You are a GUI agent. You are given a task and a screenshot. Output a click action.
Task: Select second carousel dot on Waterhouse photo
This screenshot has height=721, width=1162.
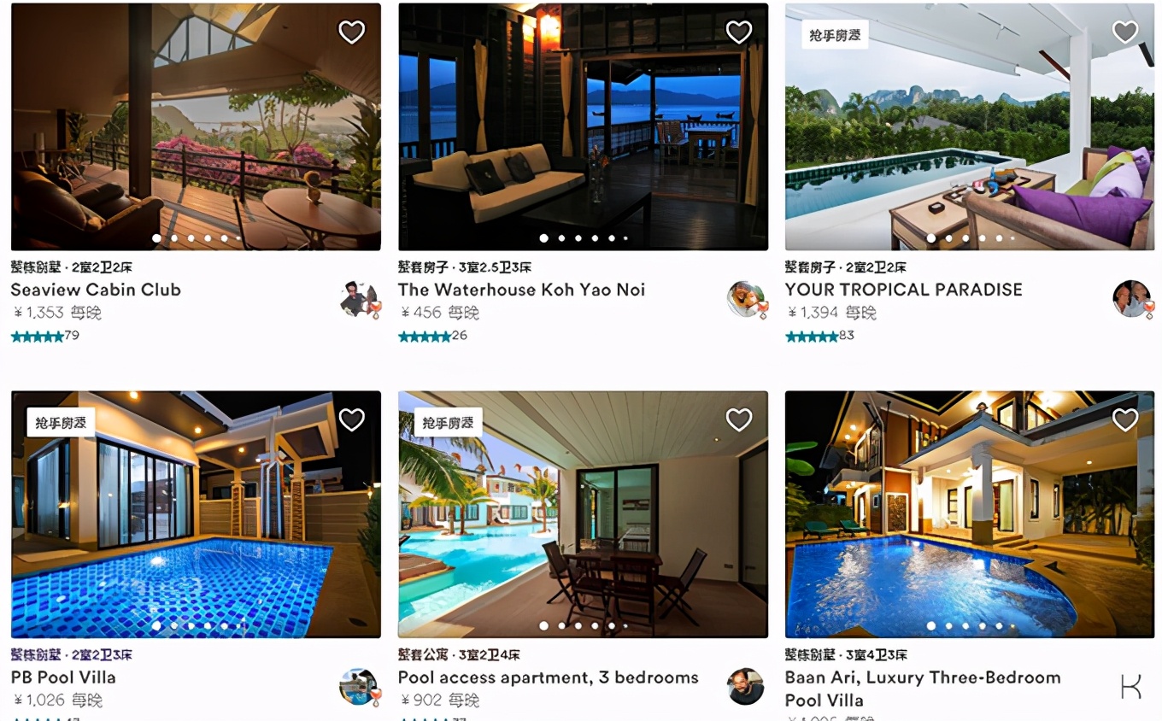(561, 238)
